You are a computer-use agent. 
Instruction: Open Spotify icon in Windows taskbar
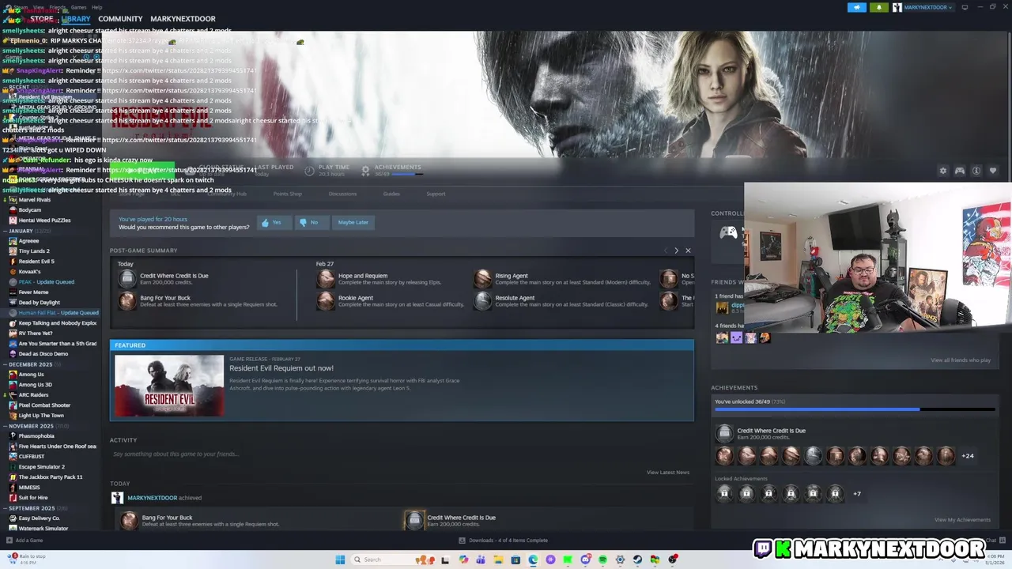click(602, 560)
